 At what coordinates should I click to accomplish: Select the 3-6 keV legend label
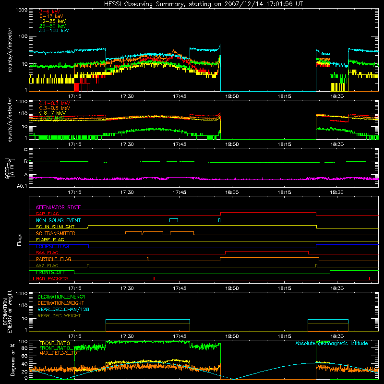tap(50, 12)
